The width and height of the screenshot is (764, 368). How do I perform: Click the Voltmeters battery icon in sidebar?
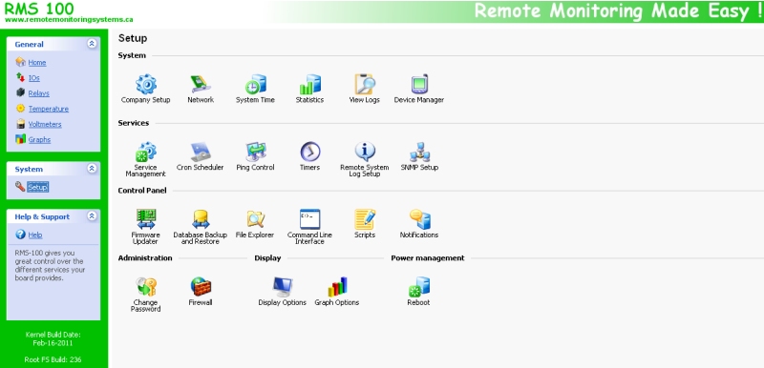[x=20, y=124]
